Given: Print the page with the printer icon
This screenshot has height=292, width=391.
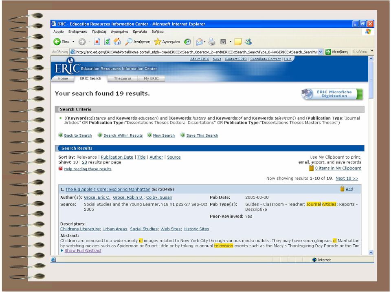Looking at the screenshot, I should 212,42.
